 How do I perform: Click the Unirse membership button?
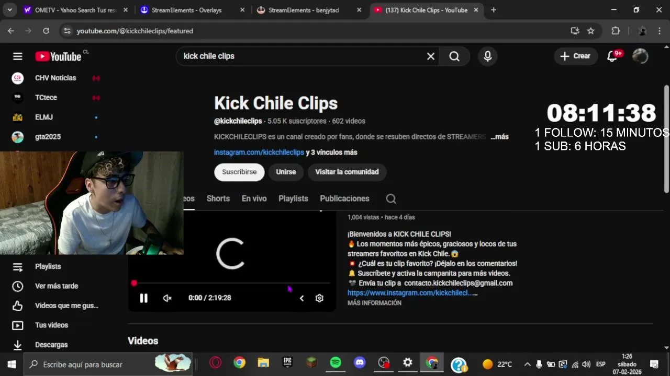[x=286, y=172]
